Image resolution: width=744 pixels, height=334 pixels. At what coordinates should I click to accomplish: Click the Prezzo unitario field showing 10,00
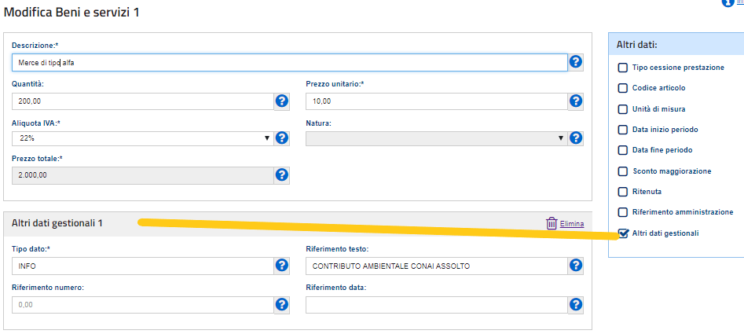pos(437,101)
